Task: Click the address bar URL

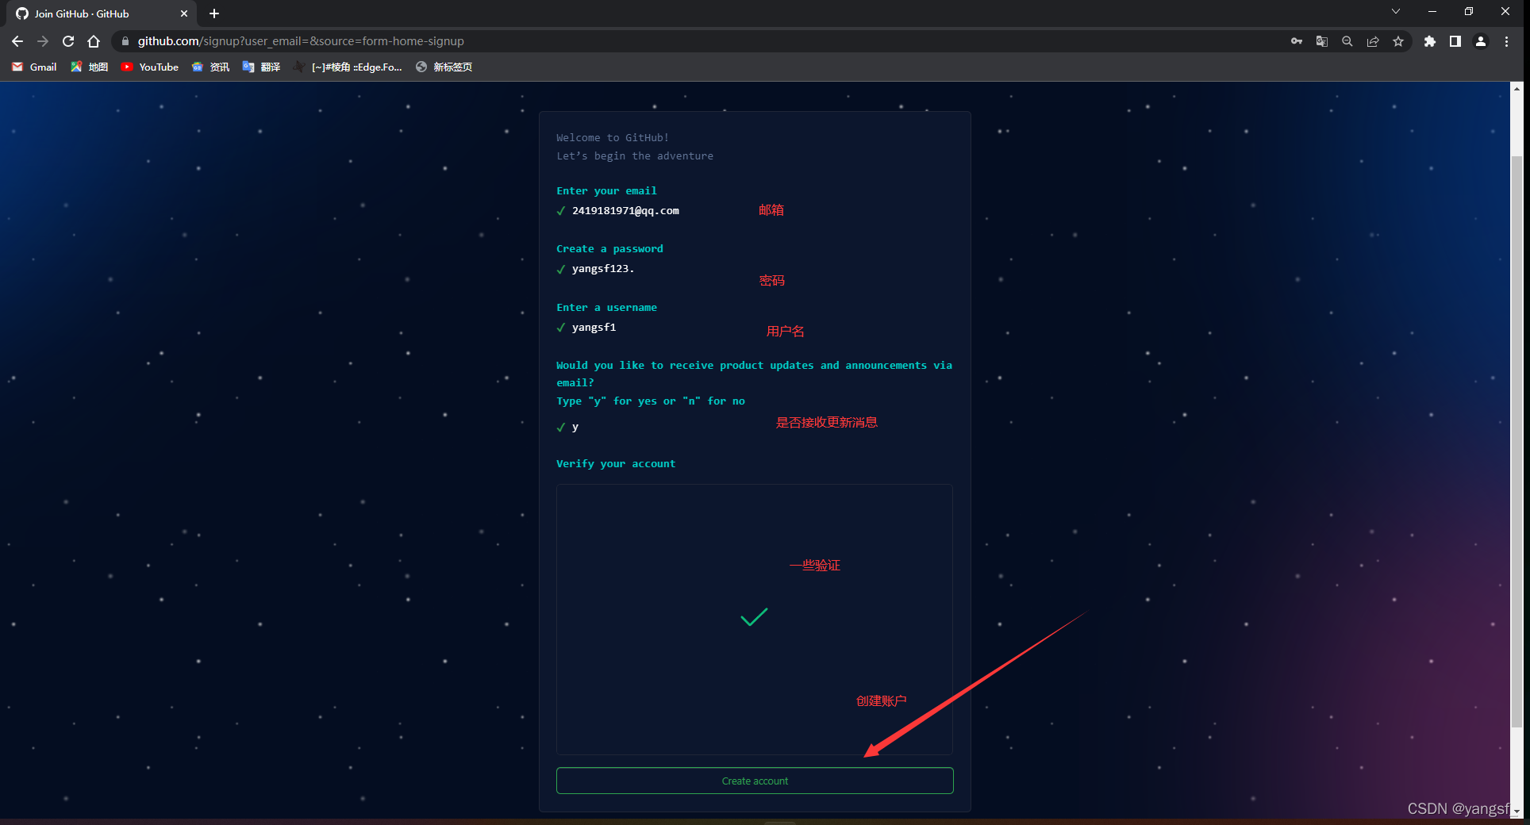Action: 301,41
